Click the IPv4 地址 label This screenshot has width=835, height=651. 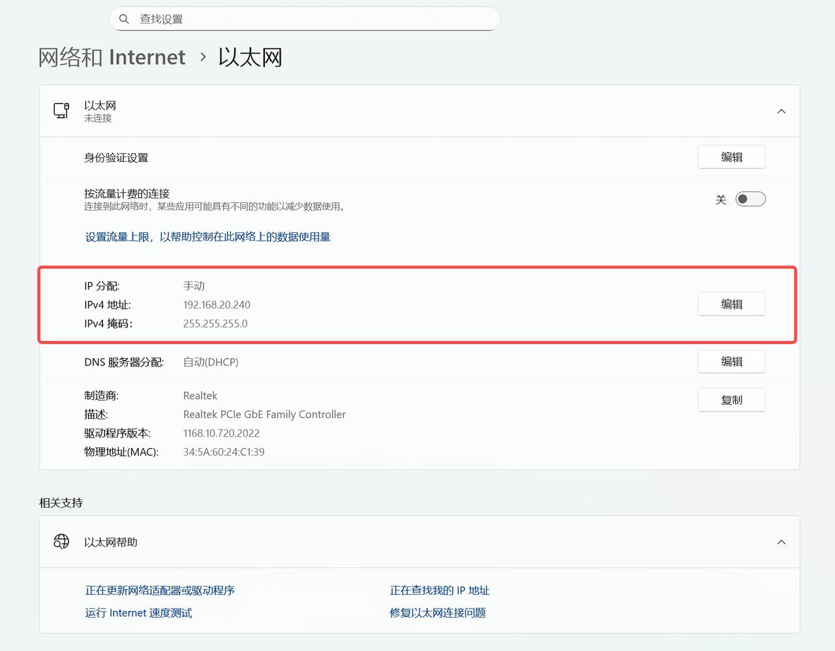(x=108, y=305)
